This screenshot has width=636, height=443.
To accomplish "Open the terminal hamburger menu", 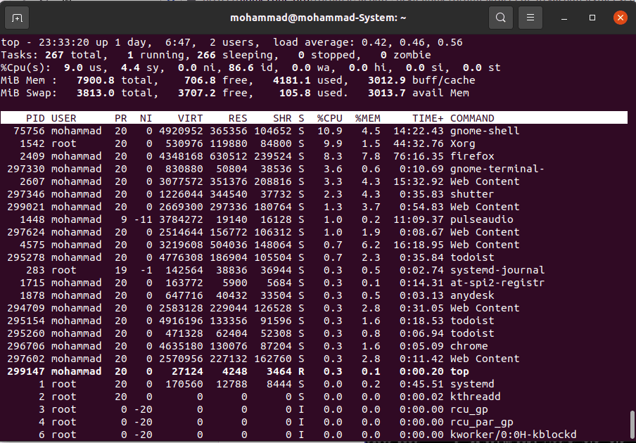I will click(x=530, y=18).
